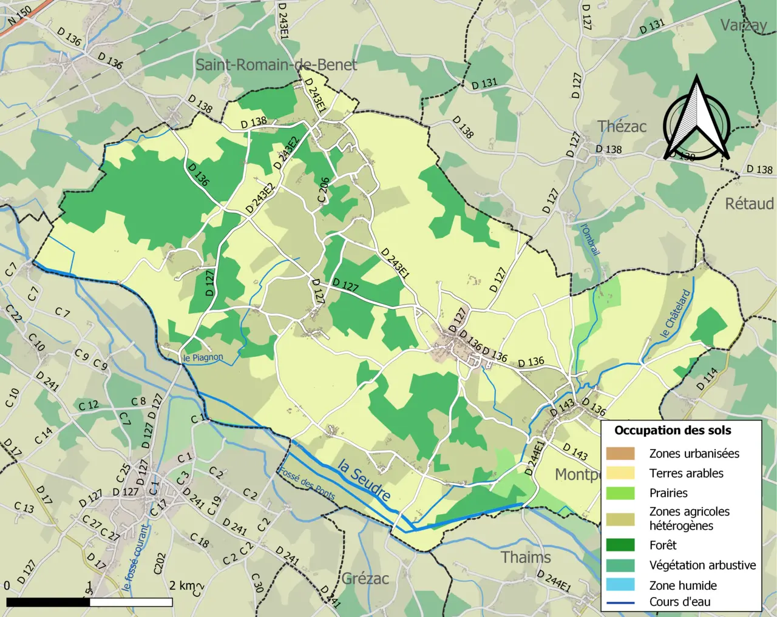The height and width of the screenshot is (617, 777).
Task: Select the Zones agricoles hétérogènes legend swatch
Action: [620, 519]
